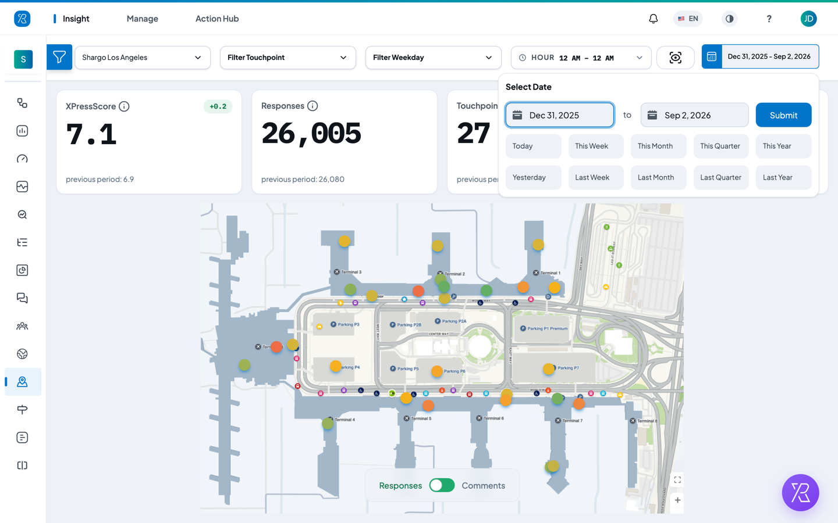Open the sidebar people group icon
The height and width of the screenshot is (523, 838).
click(22, 326)
